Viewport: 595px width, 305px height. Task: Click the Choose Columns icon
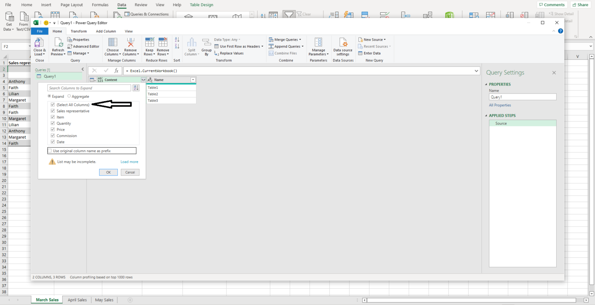point(113,43)
